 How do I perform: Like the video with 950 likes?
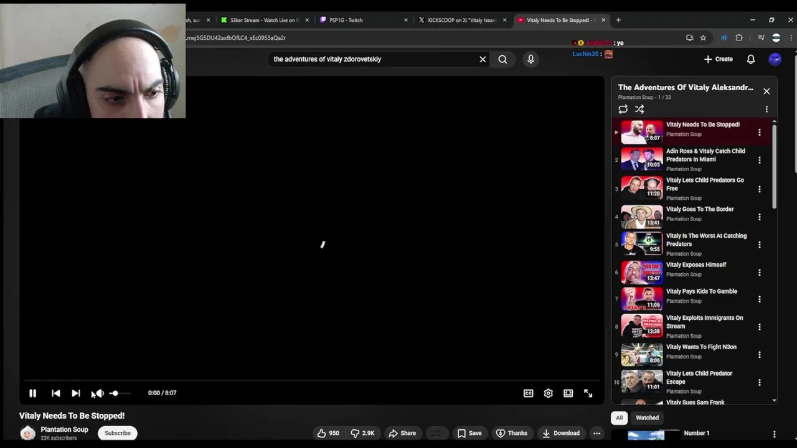point(328,433)
